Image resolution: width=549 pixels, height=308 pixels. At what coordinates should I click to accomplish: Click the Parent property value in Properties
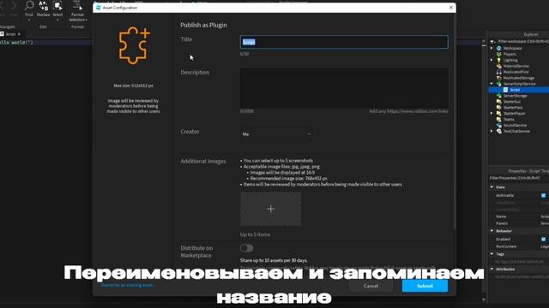point(545,223)
